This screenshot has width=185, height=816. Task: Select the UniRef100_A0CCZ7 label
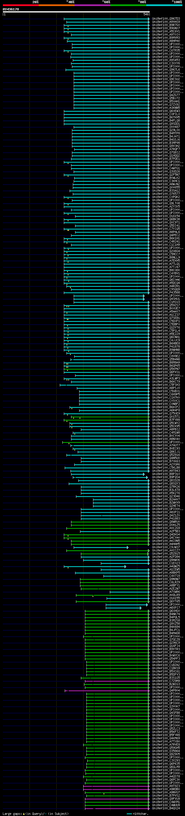pyautogui.click(x=166, y=550)
